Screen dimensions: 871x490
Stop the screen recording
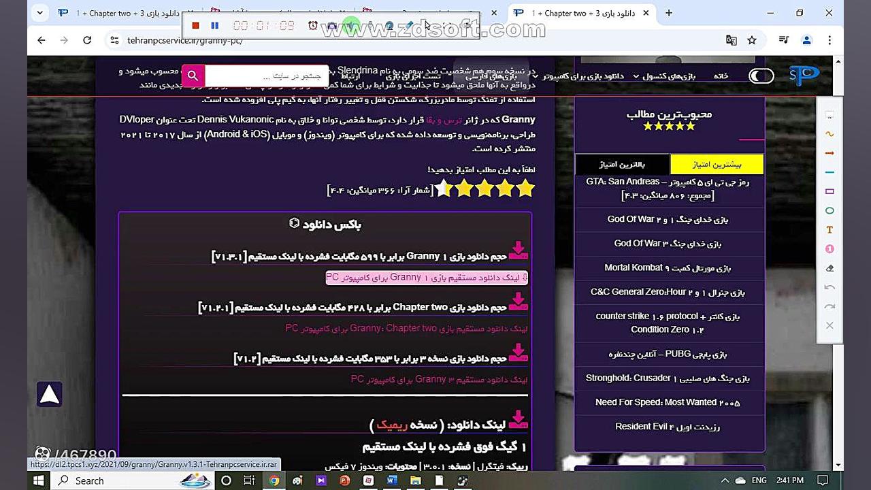pos(195,26)
